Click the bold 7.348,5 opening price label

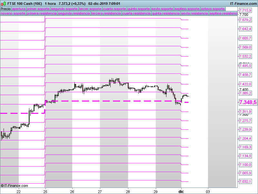point(248,102)
